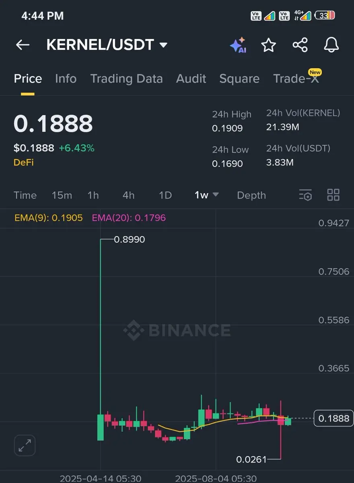Switch to the Depth chart view

251,195
